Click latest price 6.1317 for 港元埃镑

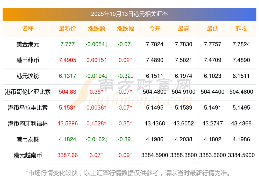pos(68,76)
